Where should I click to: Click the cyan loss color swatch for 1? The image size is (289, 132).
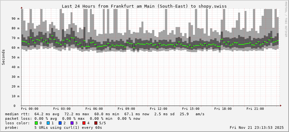click(x=48, y=123)
